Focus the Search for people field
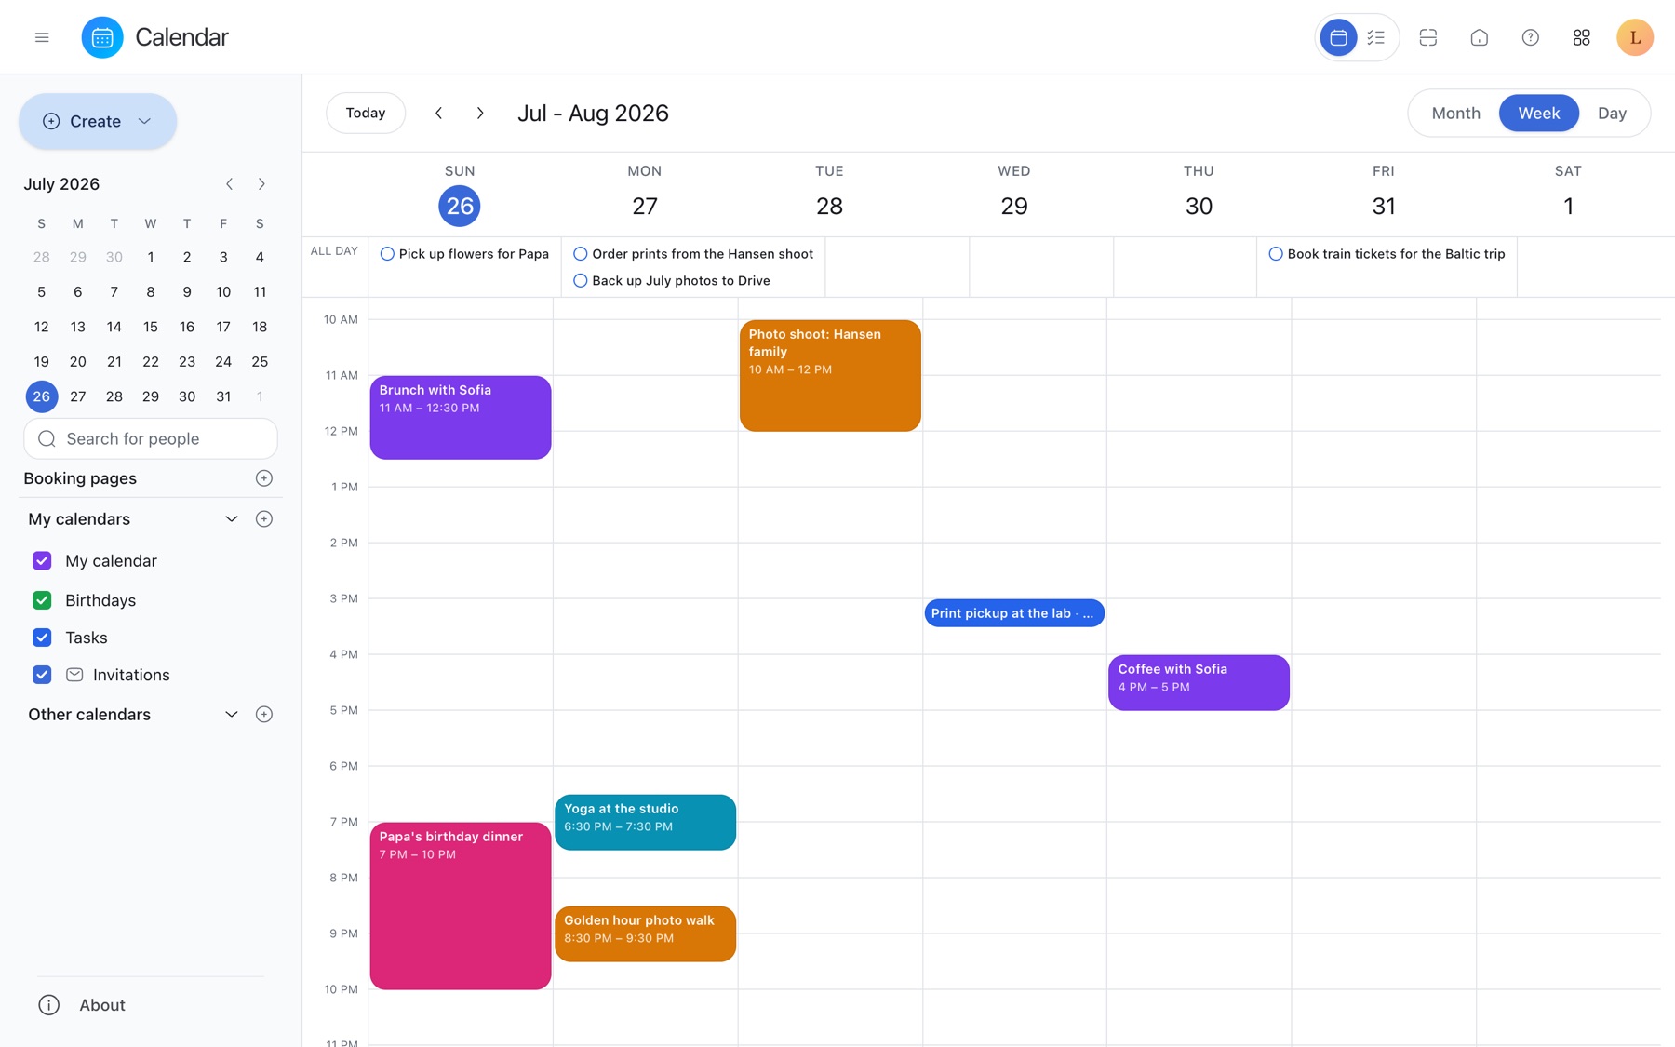1675x1047 pixels. pos(151,438)
